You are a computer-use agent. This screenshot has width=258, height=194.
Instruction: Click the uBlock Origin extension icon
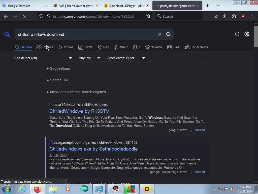point(243,16)
